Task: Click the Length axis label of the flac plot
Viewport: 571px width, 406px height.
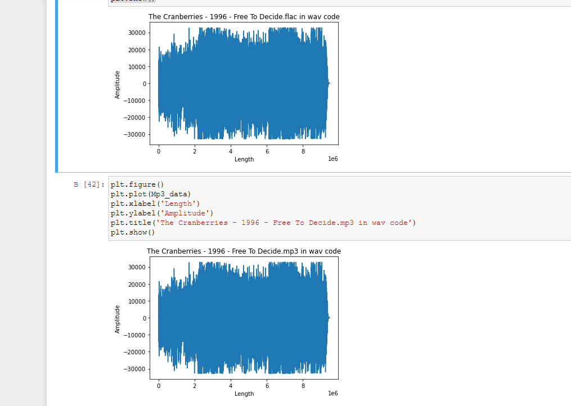Action: (244, 159)
